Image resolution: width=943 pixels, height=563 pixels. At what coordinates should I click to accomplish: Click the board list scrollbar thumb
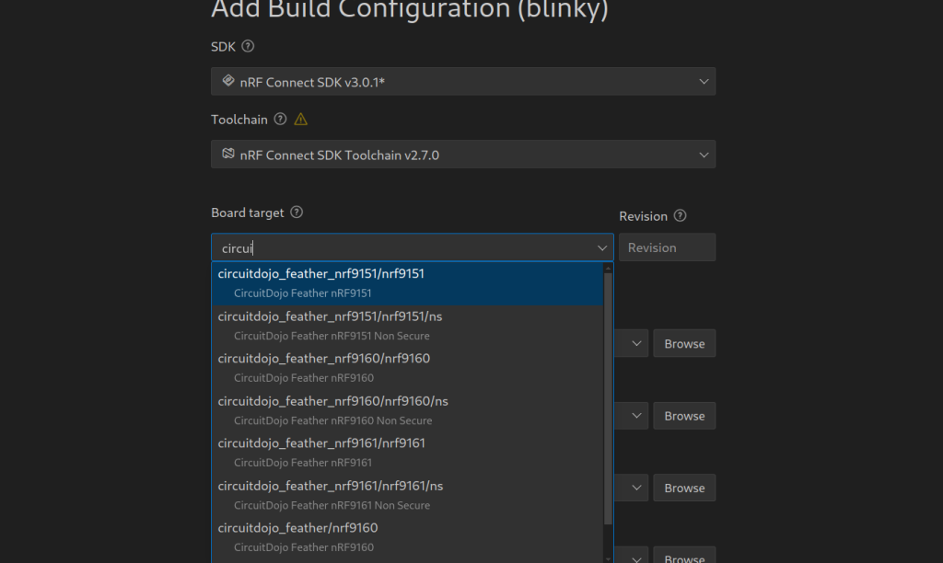click(x=608, y=398)
